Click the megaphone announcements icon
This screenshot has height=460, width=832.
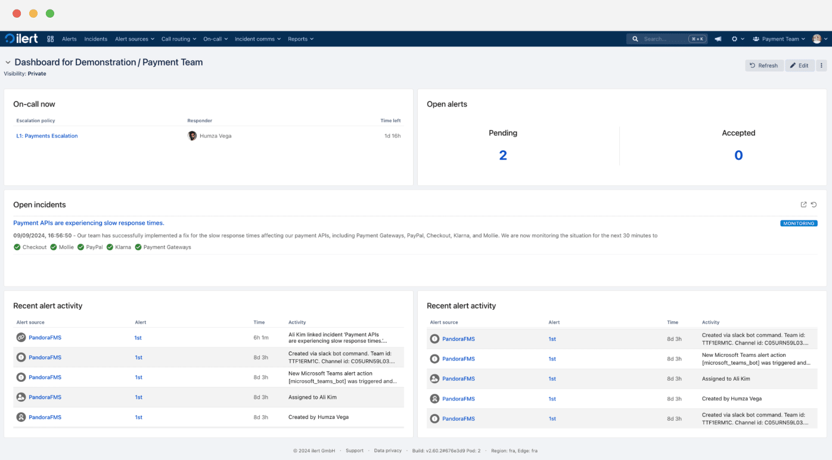tap(718, 39)
